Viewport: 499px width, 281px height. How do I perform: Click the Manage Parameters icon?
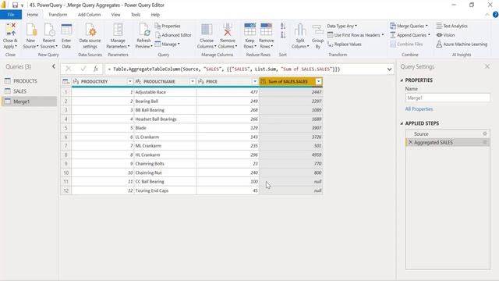[x=118, y=30]
